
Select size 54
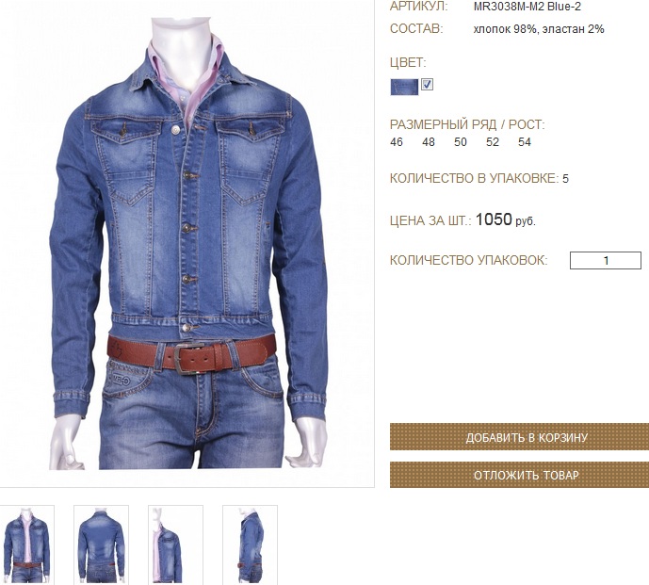pyautogui.click(x=525, y=142)
